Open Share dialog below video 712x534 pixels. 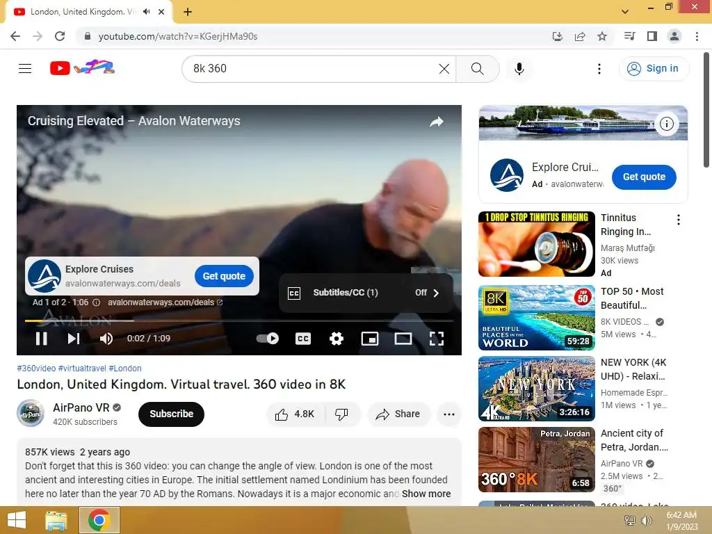coord(398,414)
